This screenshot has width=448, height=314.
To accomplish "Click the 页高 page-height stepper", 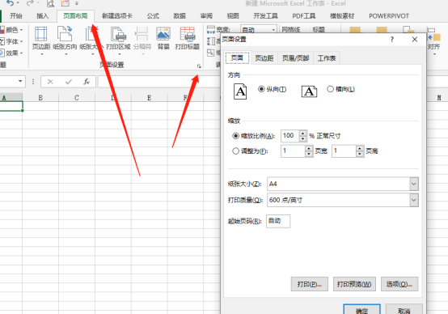I will (360, 151).
